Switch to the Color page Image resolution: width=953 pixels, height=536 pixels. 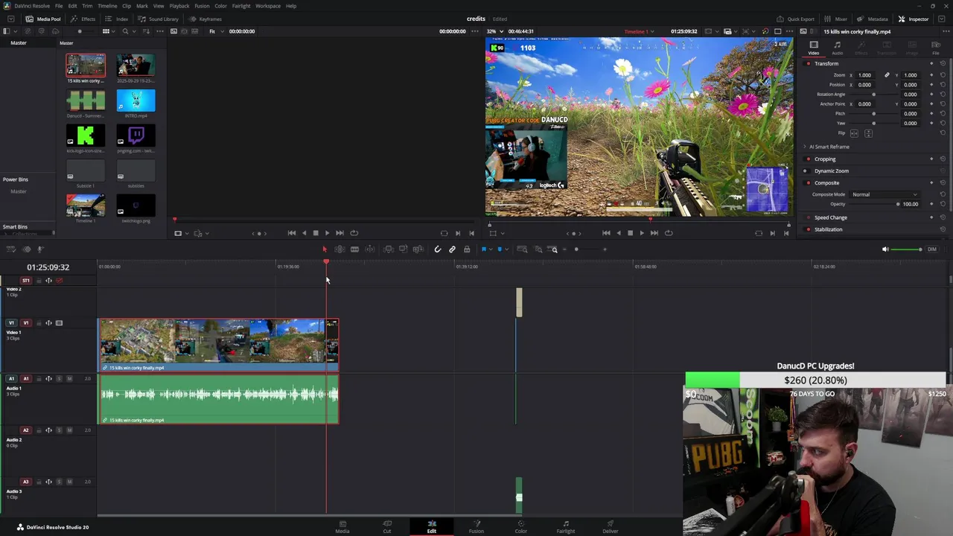(521, 526)
